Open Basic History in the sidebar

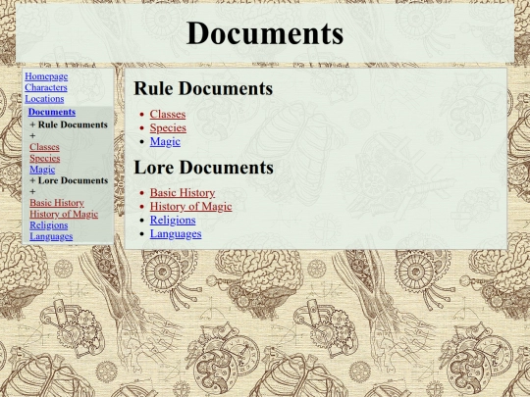pos(57,203)
